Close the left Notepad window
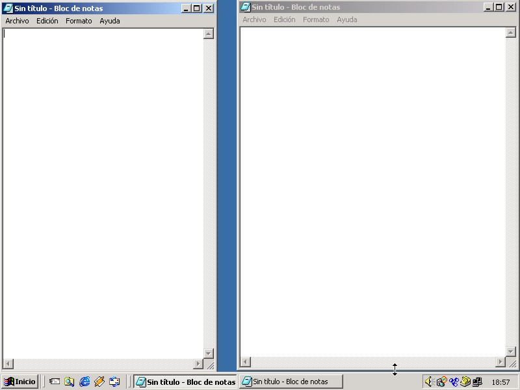The height and width of the screenshot is (390, 520). pos(208,8)
